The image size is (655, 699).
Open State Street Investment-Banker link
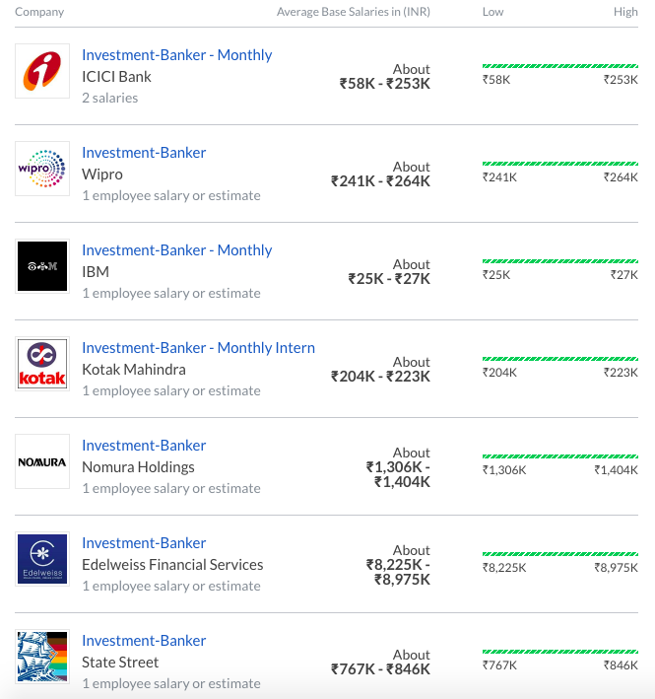click(x=144, y=641)
